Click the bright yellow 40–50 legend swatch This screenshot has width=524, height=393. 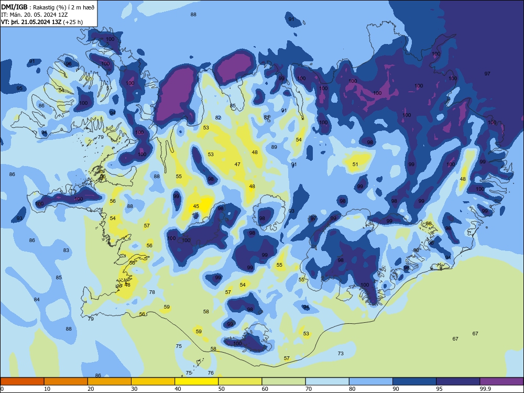click(196, 381)
